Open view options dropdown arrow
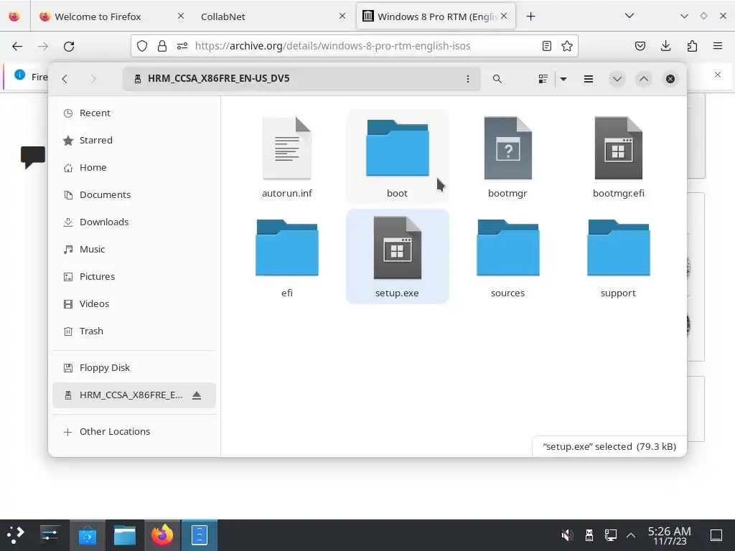Screen dimensions: 735x551 coord(563,79)
